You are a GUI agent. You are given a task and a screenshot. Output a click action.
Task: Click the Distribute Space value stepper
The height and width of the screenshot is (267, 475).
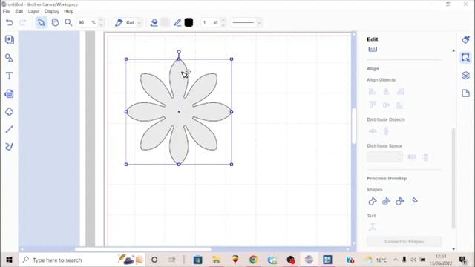pos(400,156)
